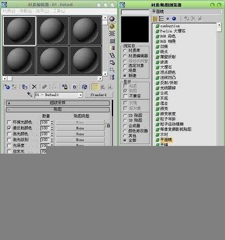Viewport: 225px width, 240px height.
Task: Select the first material sample sphere slot
Action: point(19,31)
